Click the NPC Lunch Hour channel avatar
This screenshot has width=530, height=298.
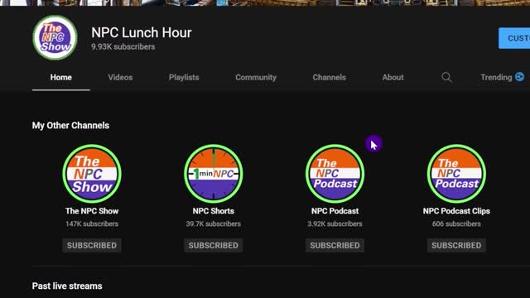coord(55,38)
